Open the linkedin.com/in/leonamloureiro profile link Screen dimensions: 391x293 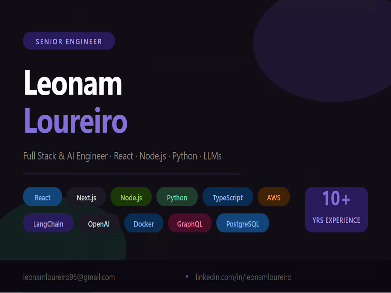[x=243, y=277]
